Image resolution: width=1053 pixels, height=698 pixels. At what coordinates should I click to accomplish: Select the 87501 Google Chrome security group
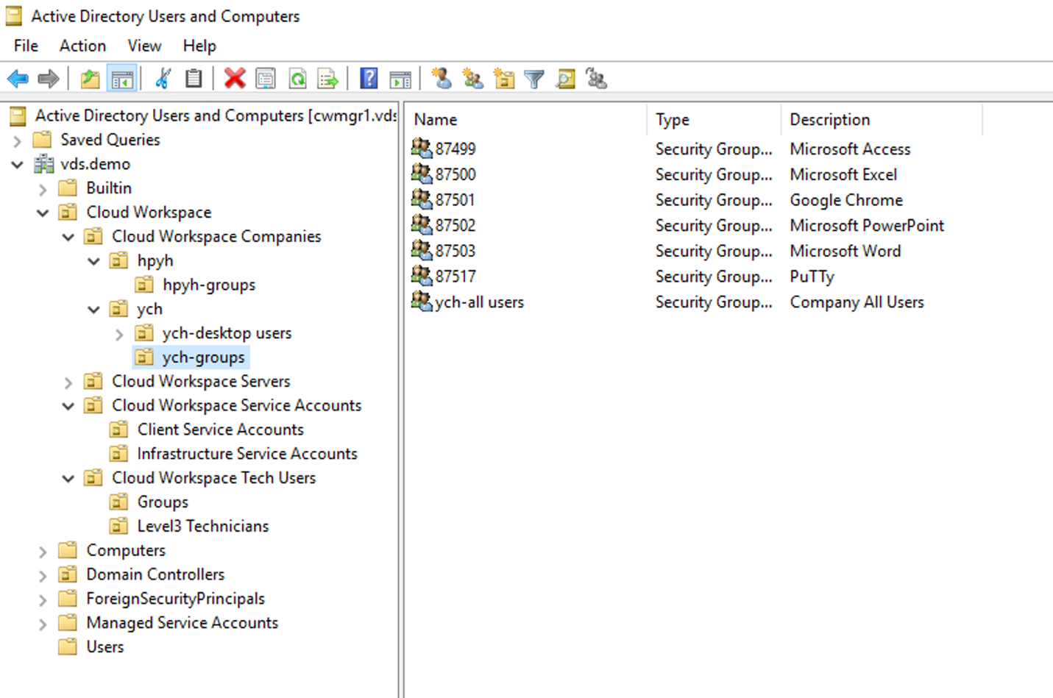(x=455, y=200)
